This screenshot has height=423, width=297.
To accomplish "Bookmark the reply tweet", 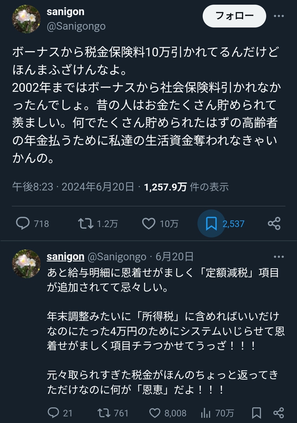I will [x=256, y=413].
